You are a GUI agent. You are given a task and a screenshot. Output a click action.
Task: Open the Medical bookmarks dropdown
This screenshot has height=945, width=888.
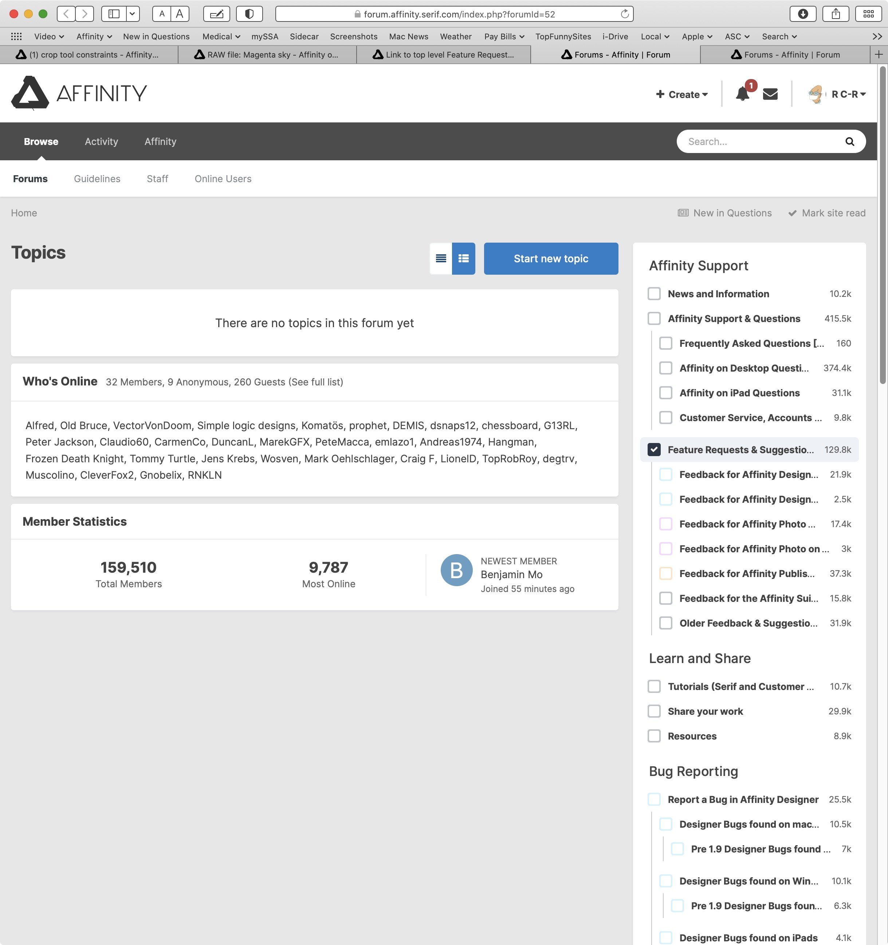[x=221, y=36]
